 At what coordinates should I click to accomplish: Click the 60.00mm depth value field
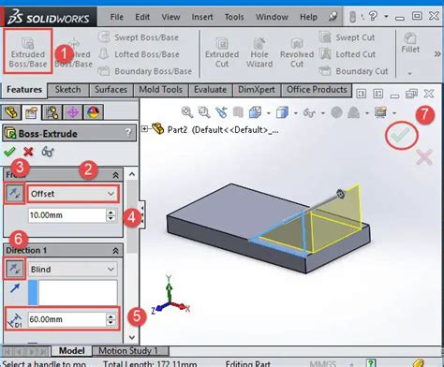67,319
